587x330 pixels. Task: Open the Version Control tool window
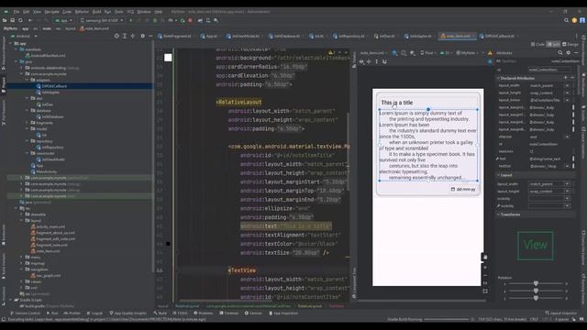[26, 313]
